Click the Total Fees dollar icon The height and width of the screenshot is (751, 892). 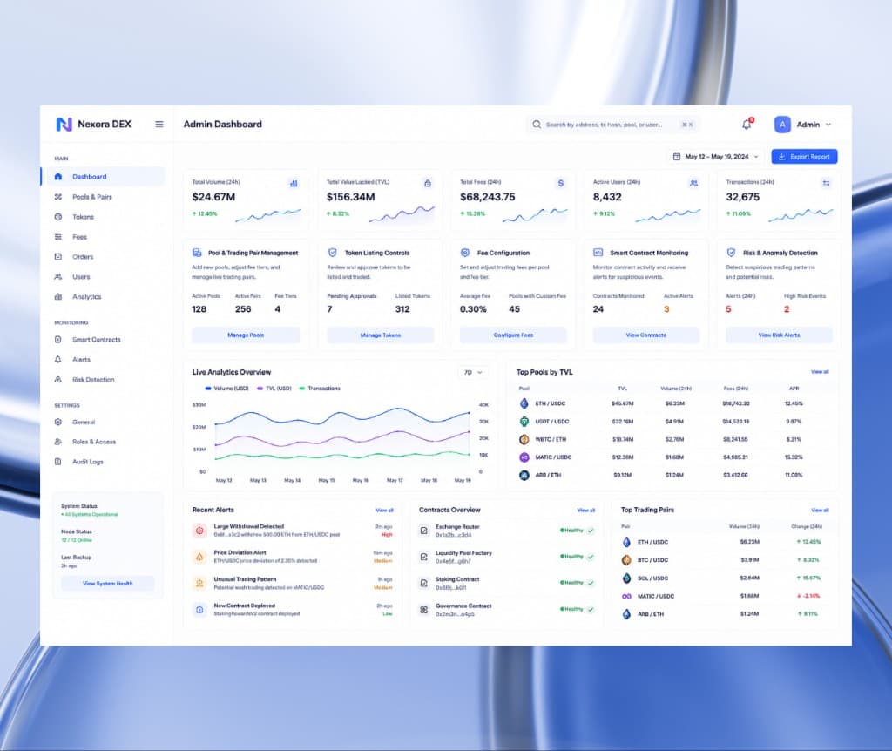(x=561, y=183)
